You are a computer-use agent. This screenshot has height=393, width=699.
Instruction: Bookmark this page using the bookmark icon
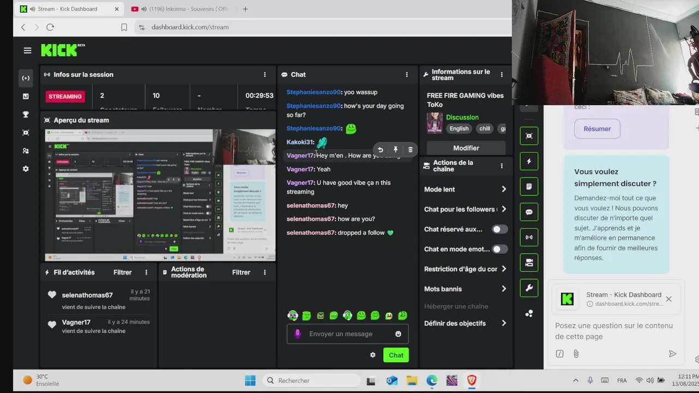124,27
